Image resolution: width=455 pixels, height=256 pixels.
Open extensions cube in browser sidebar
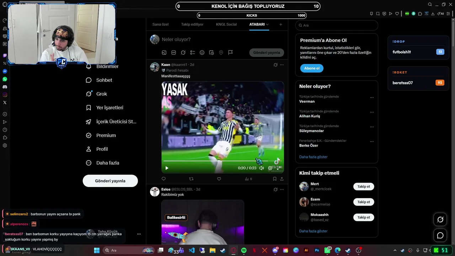pos(5,138)
